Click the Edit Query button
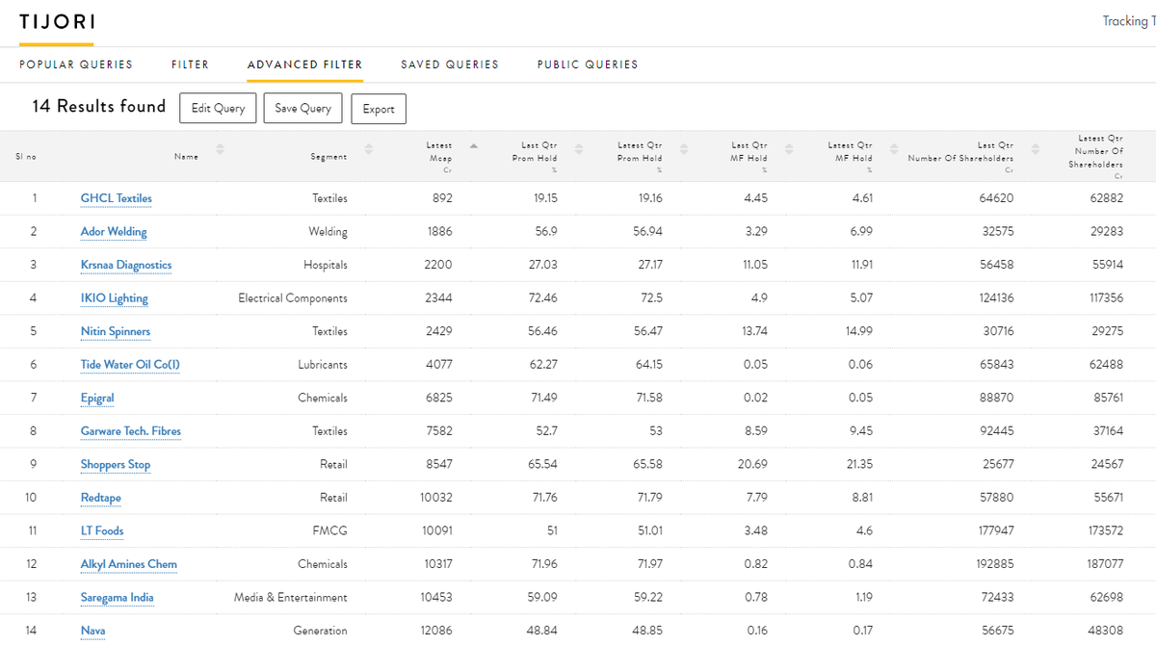1156x645 pixels. (x=218, y=108)
